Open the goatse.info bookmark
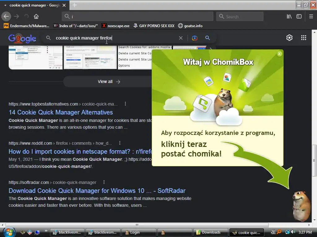 tap(190, 26)
